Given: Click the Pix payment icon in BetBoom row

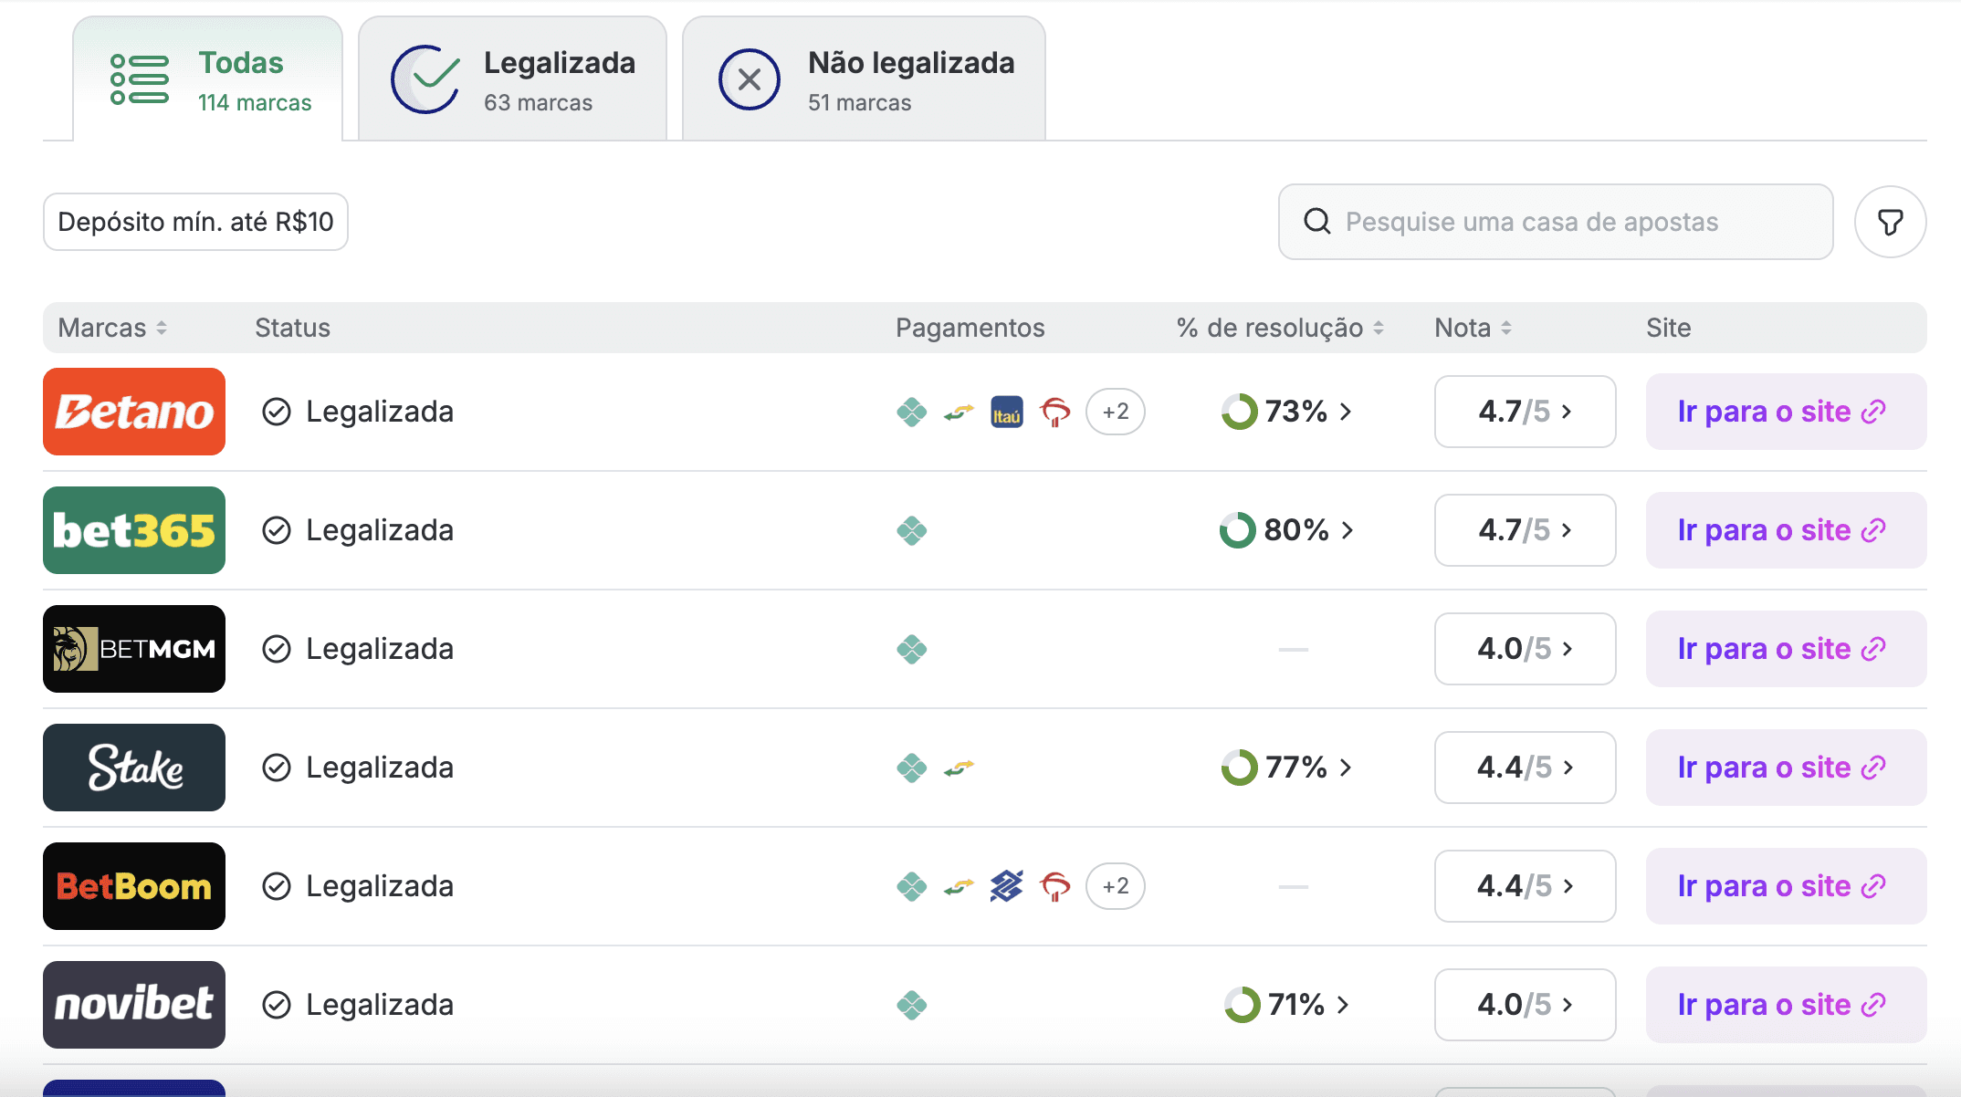Looking at the screenshot, I should click(912, 886).
